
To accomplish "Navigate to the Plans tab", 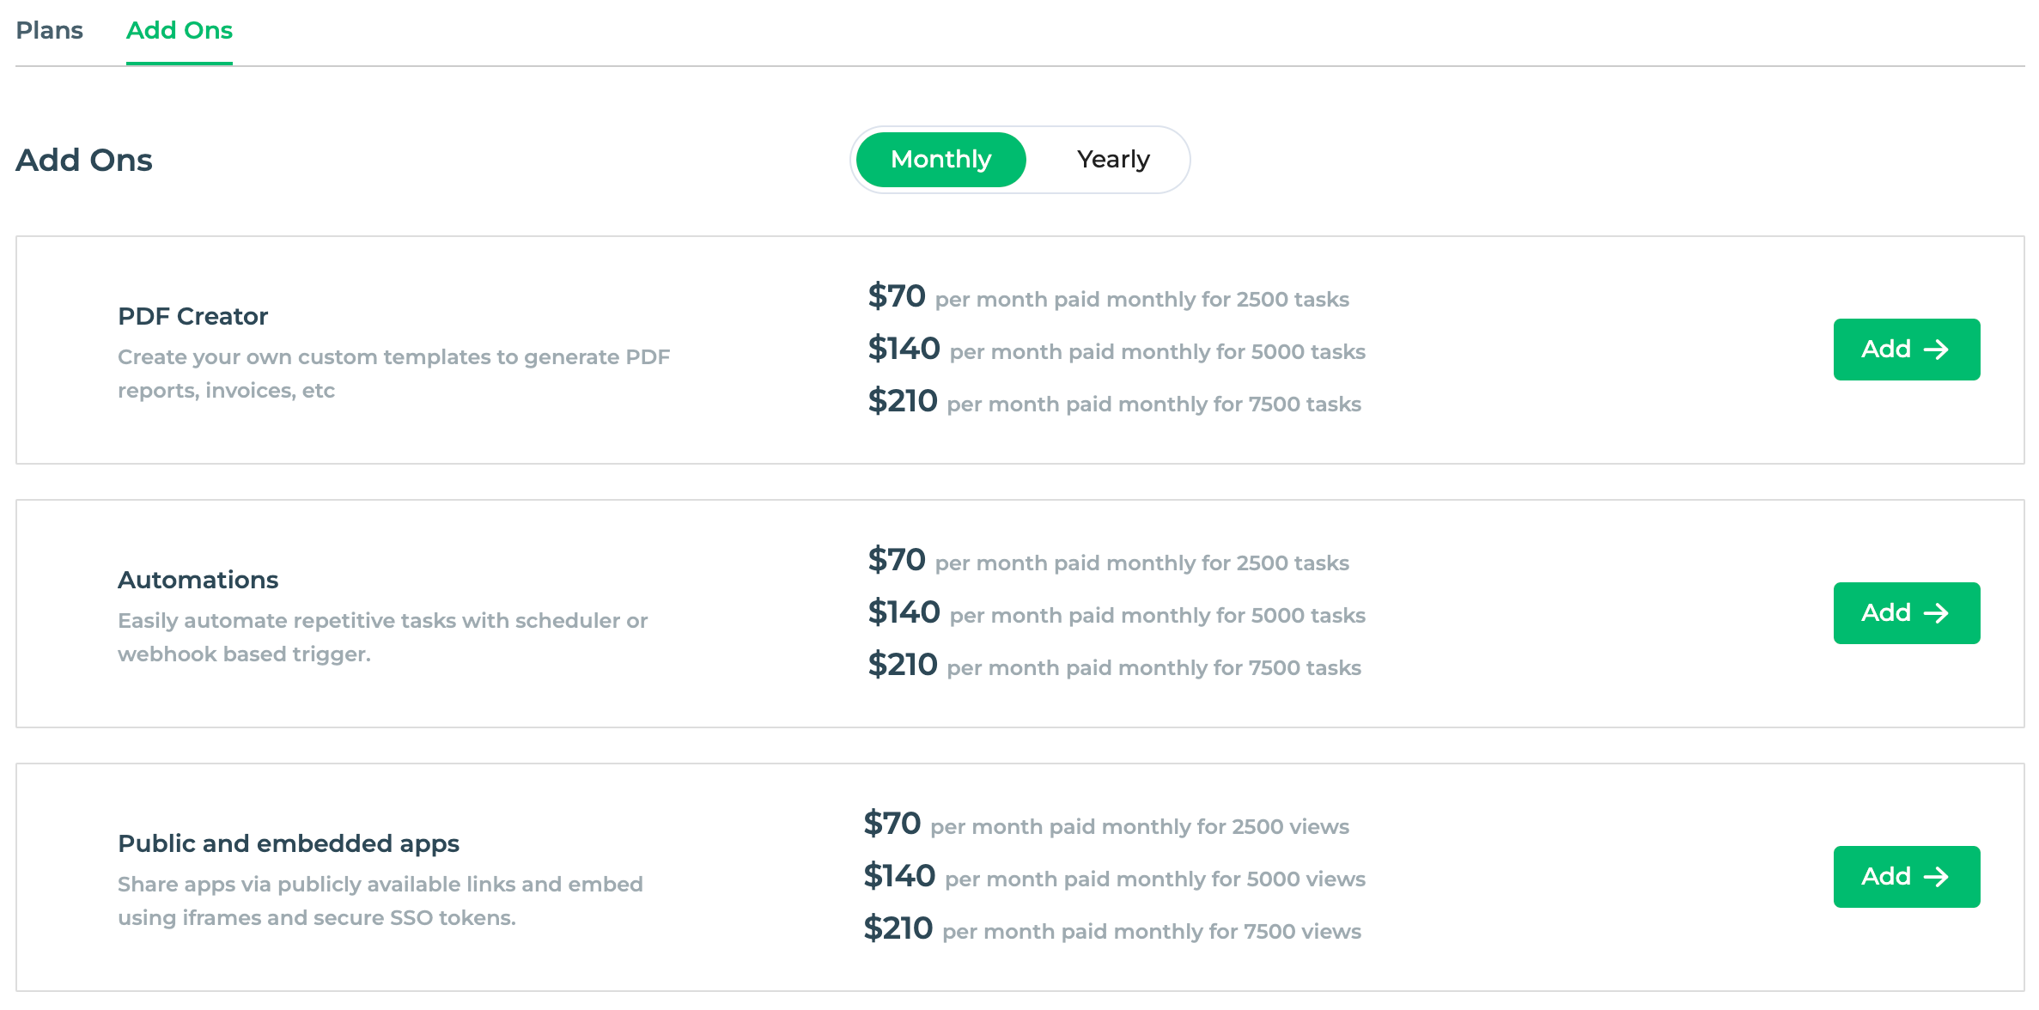I will click(x=48, y=28).
